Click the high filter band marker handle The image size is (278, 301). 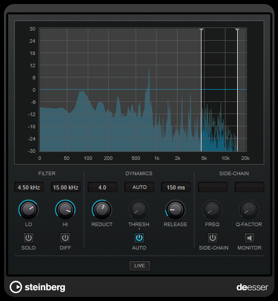click(237, 30)
